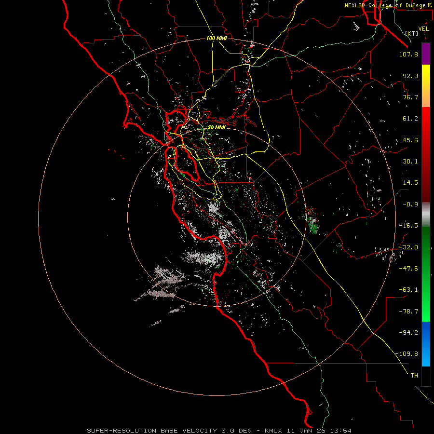
Task: Click the "100 NMI" range ring label
Action: click(217, 38)
